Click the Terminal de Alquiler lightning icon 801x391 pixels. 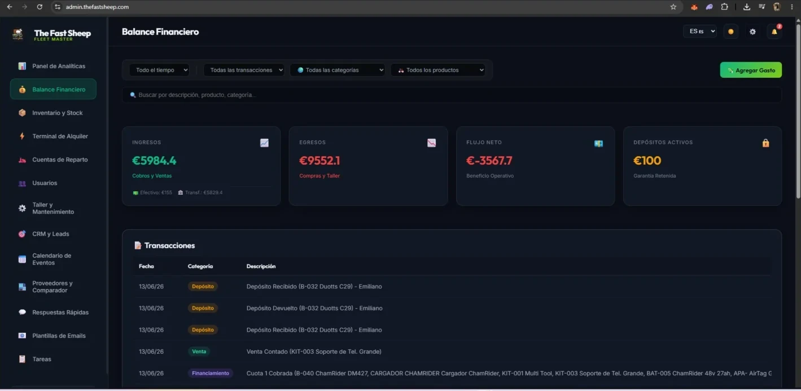[22, 136]
